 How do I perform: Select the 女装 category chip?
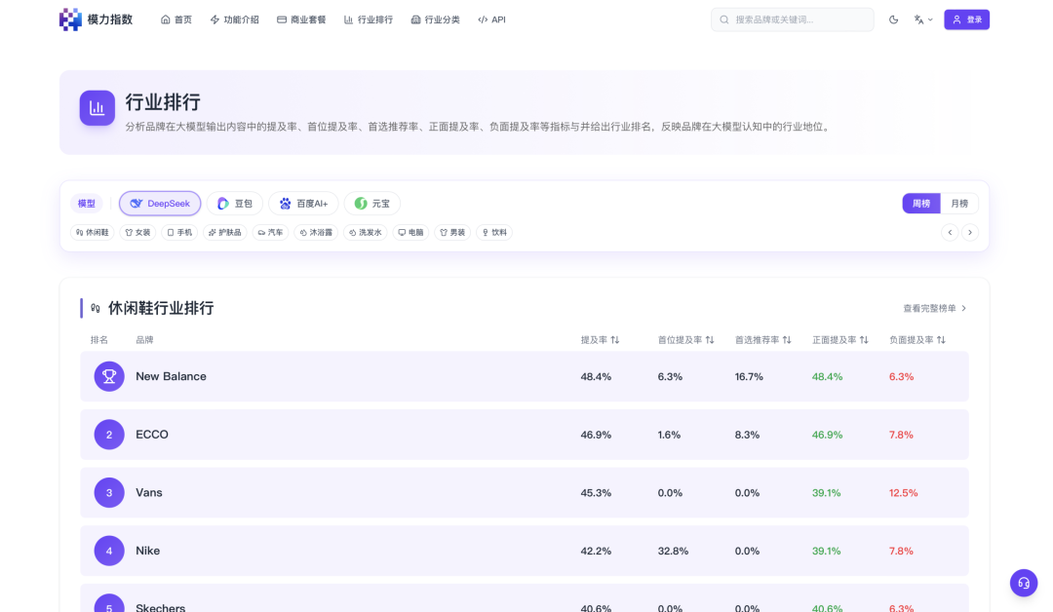coord(137,232)
